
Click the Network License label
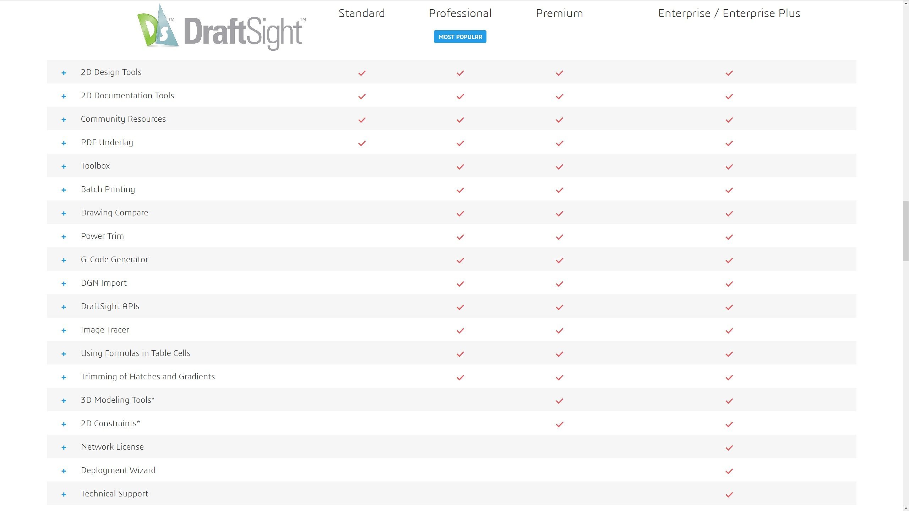(x=112, y=447)
